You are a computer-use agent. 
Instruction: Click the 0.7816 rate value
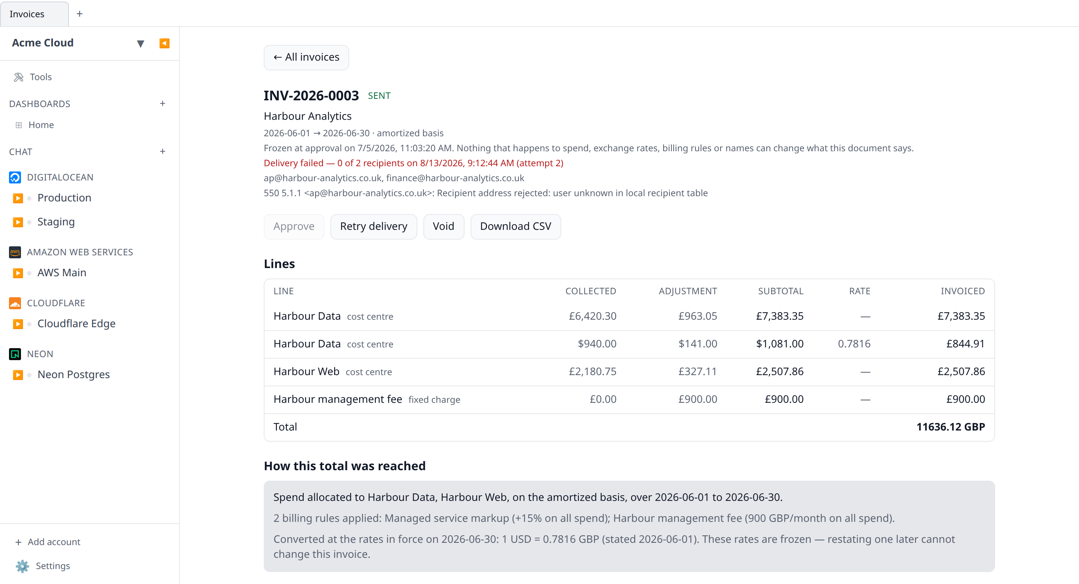point(854,344)
